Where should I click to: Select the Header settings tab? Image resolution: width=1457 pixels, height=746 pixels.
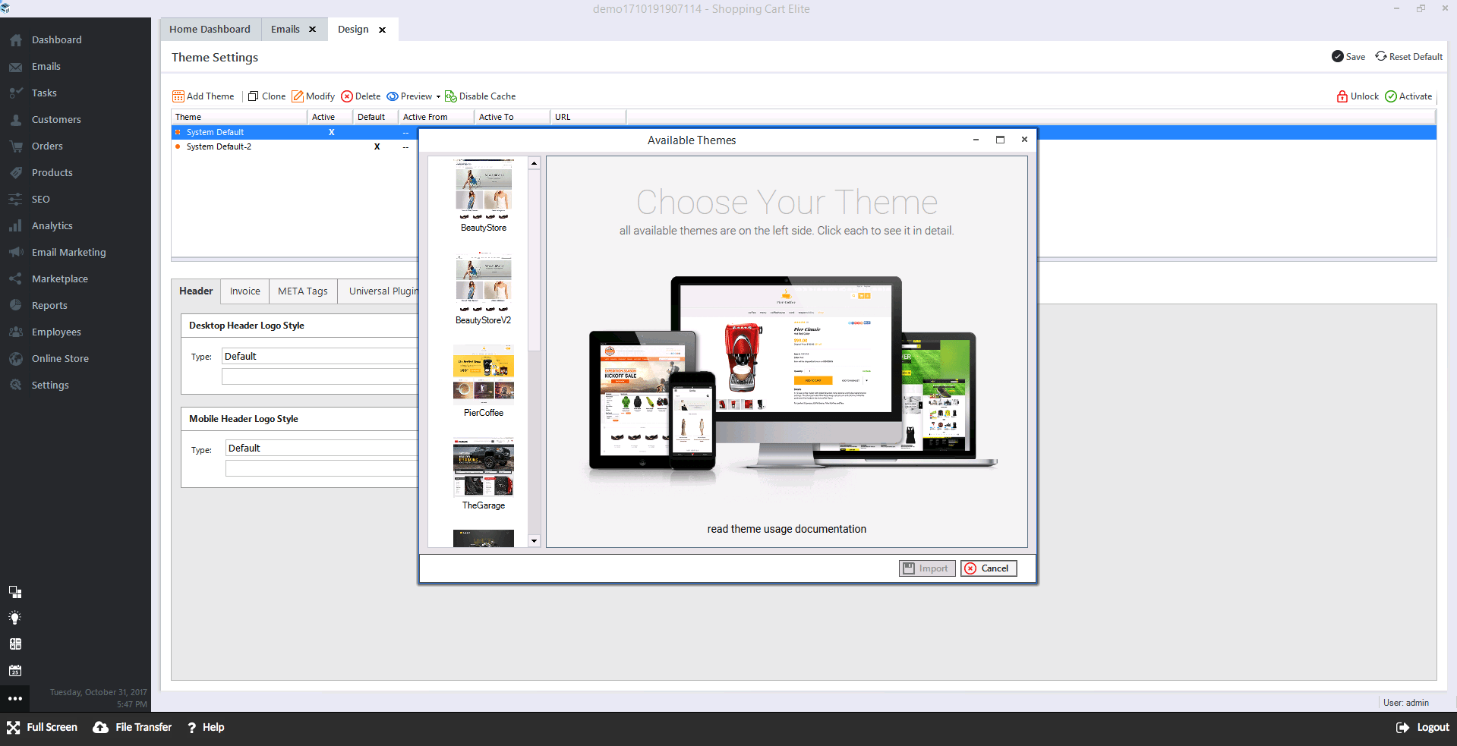pos(196,291)
